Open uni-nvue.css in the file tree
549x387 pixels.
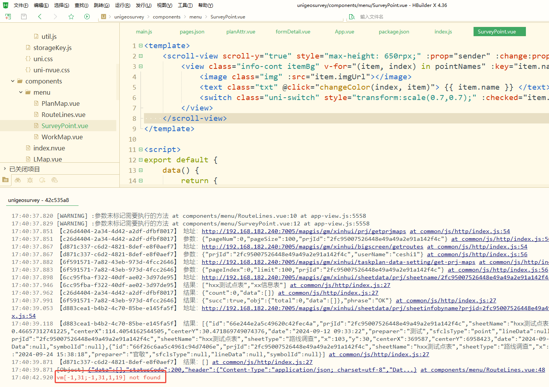[x=52, y=70]
